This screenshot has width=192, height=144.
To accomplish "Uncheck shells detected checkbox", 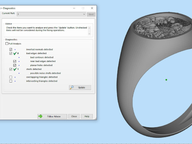I will [11, 69].
